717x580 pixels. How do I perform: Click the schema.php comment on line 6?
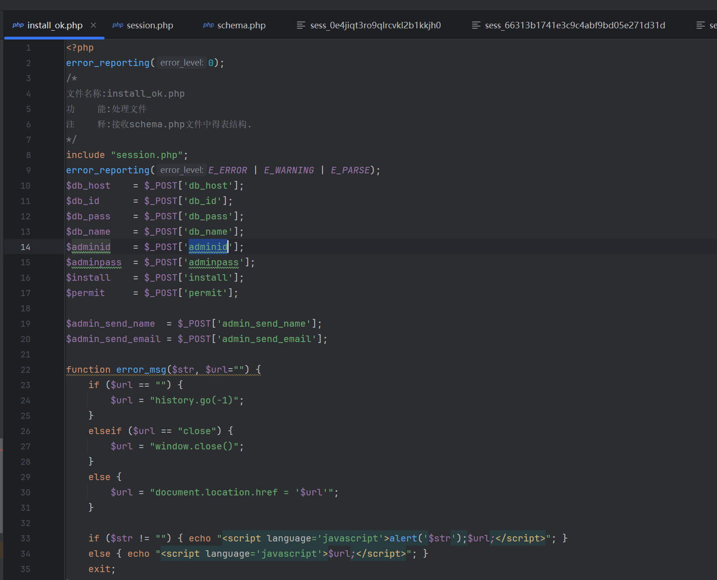coord(157,124)
